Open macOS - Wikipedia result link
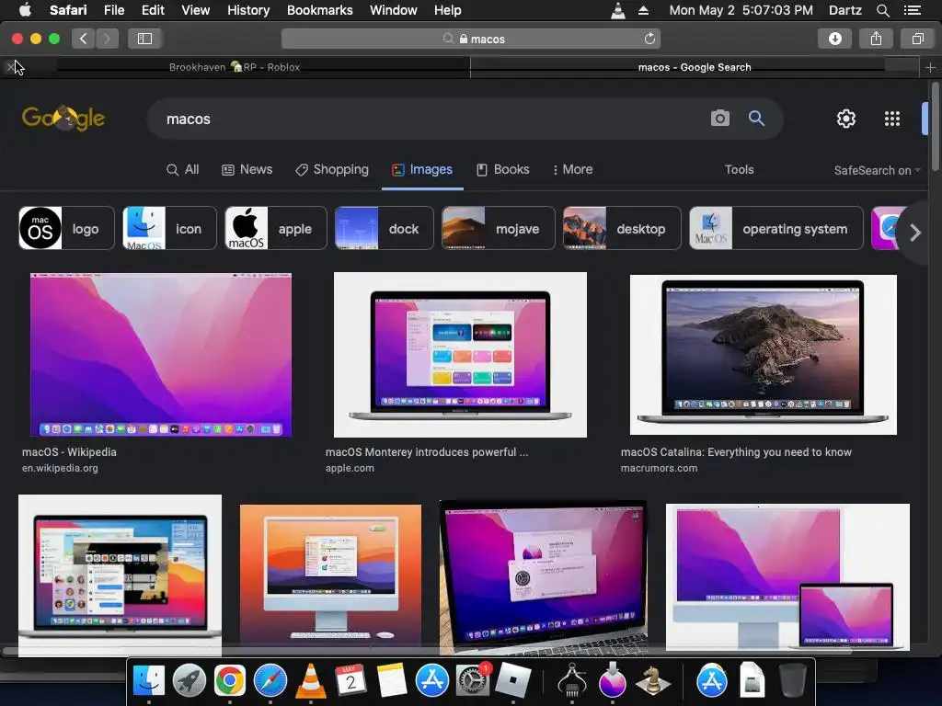The height and width of the screenshot is (706, 942). [69, 452]
